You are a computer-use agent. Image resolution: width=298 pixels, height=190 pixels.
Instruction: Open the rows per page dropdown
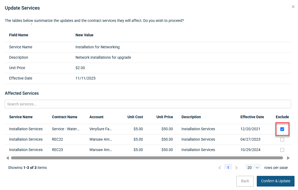(x=253, y=168)
